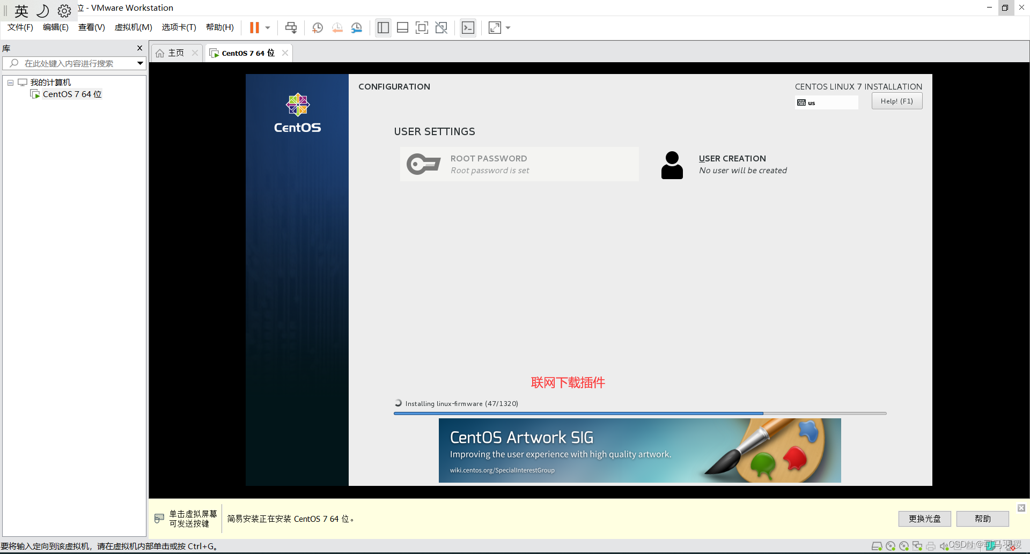This screenshot has height=554, width=1030.
Task: Enter full screen mode
Action: pyautogui.click(x=422, y=27)
